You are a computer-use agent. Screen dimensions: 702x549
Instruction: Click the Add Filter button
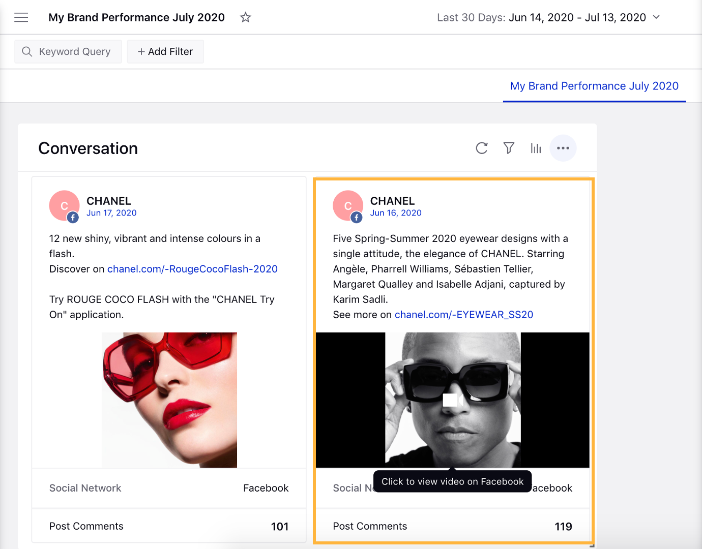coord(165,51)
